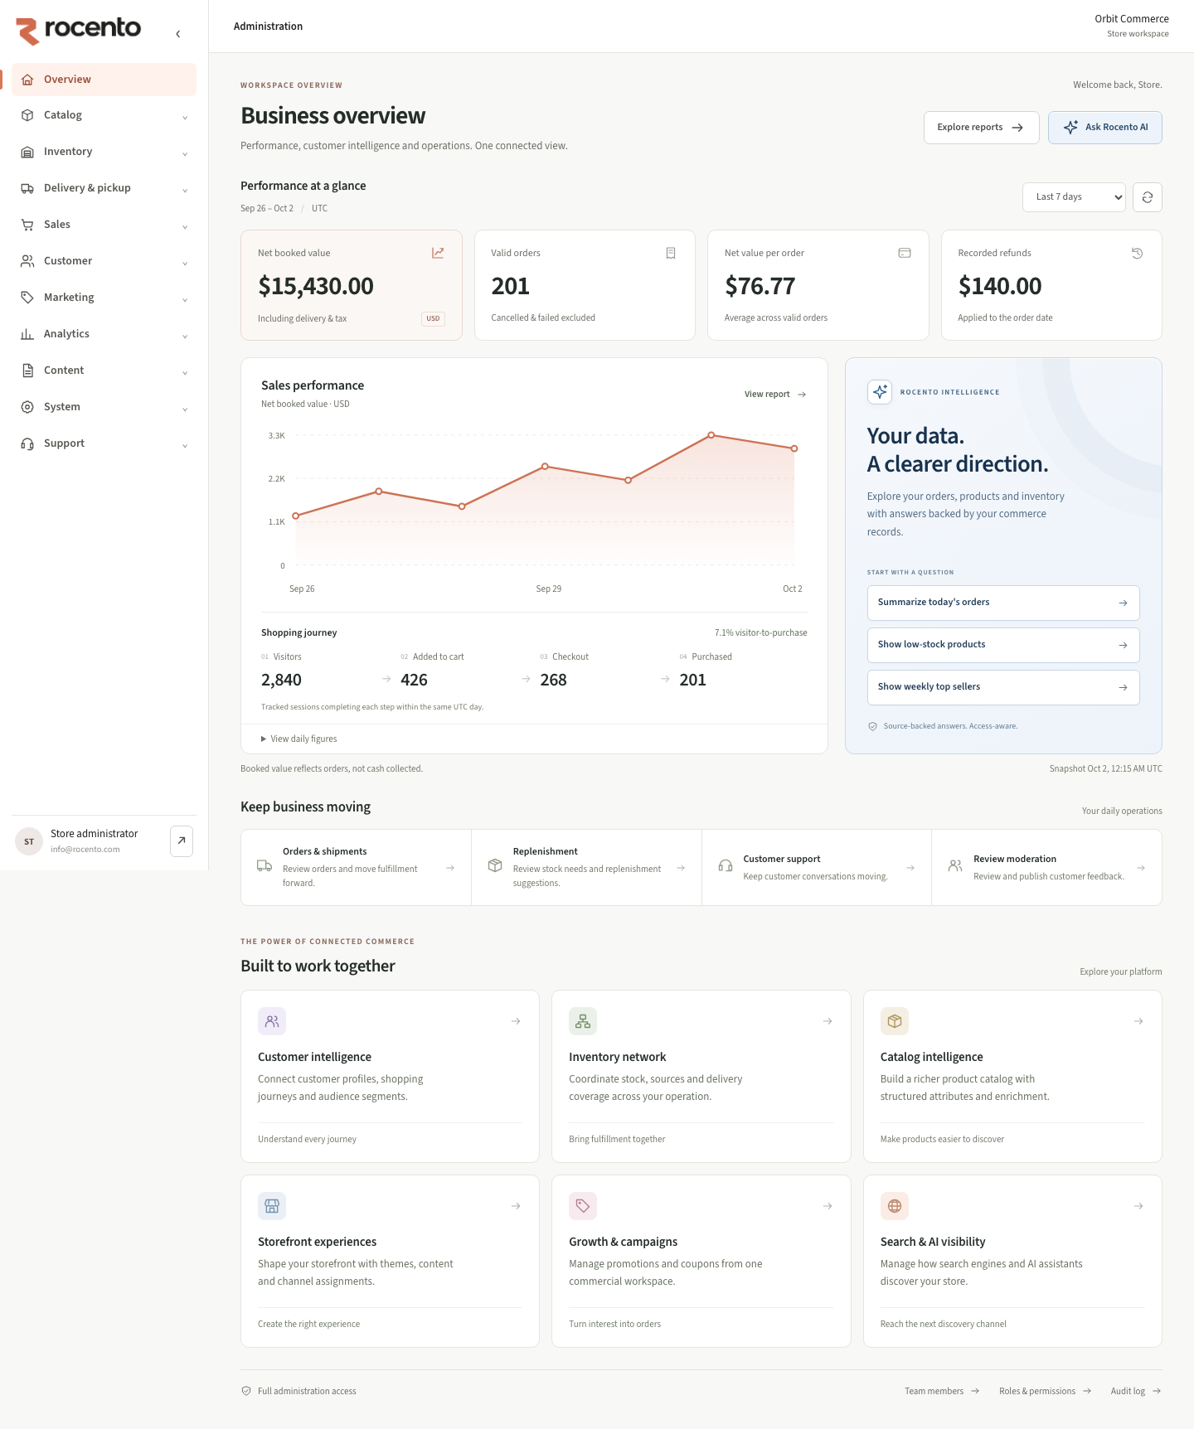Click the ST avatar in the sidebar

(x=29, y=841)
